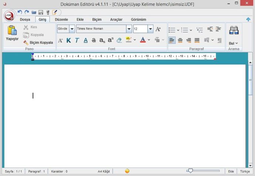255x176 pixels.
Task: Open a file with folder icon
Action: click(34, 12)
